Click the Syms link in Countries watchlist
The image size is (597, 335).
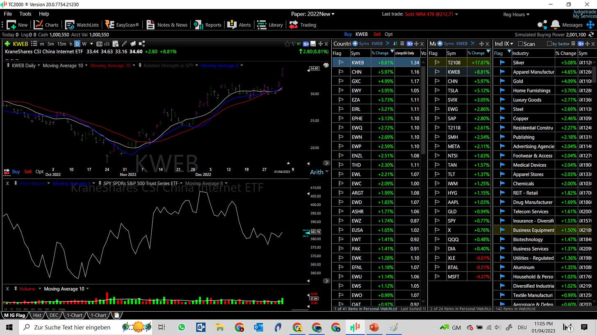click(364, 43)
